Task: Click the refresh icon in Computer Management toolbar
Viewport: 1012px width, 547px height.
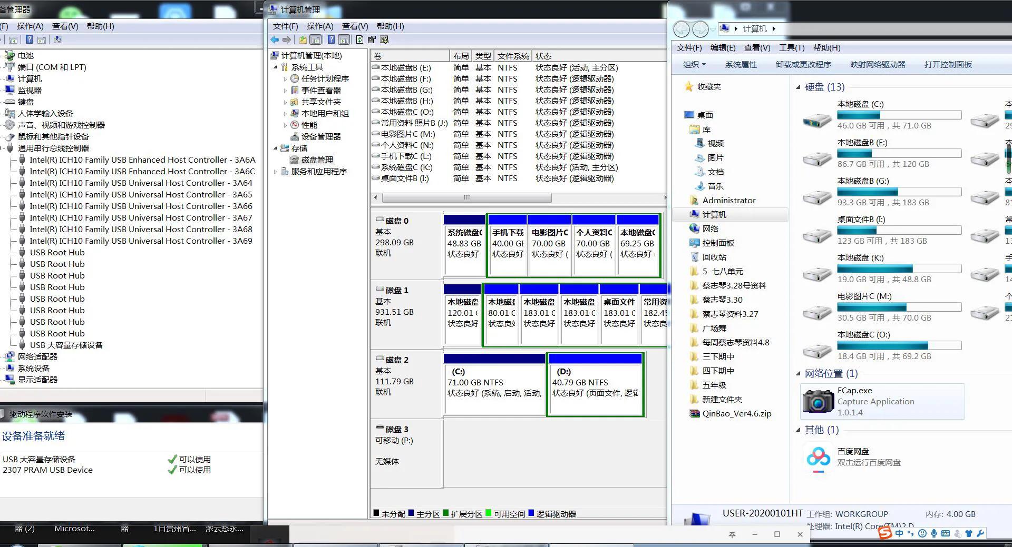Action: pyautogui.click(x=359, y=39)
